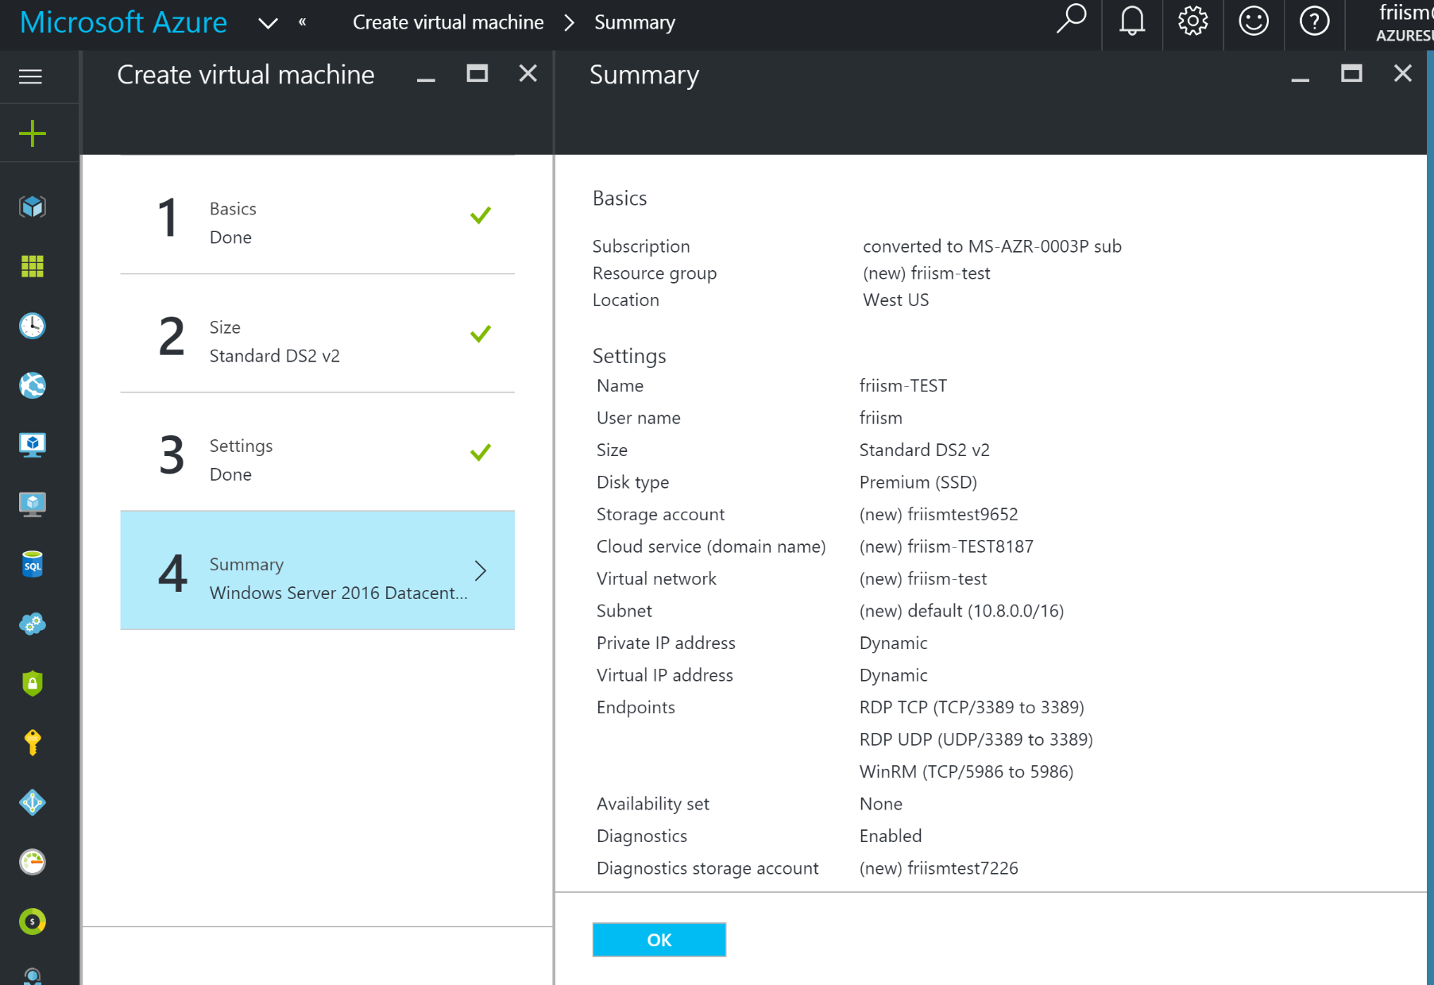Image resolution: width=1434 pixels, height=985 pixels.
Task: Open SQL databases from the sidebar
Action: click(x=32, y=564)
